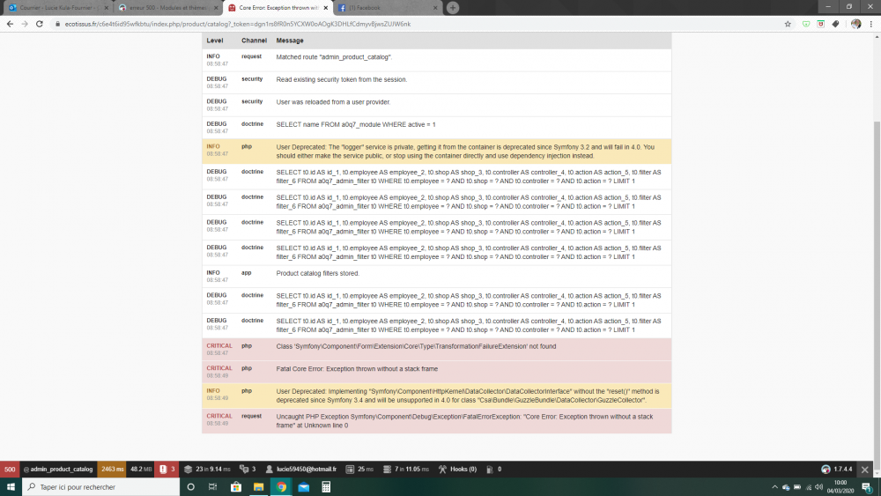Open the Mail app from the taskbar

coord(303,487)
